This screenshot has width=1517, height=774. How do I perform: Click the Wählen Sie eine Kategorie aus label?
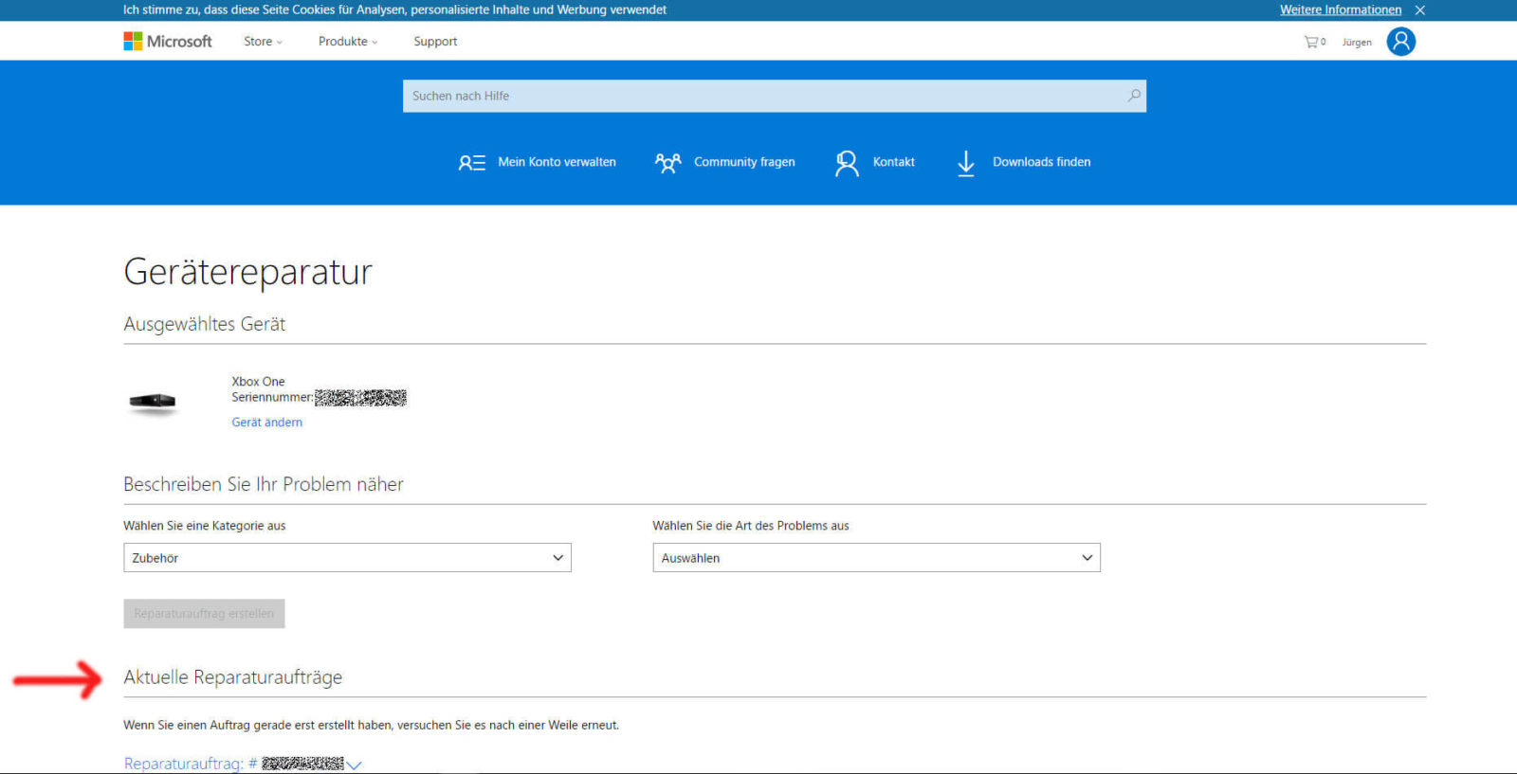coord(205,526)
